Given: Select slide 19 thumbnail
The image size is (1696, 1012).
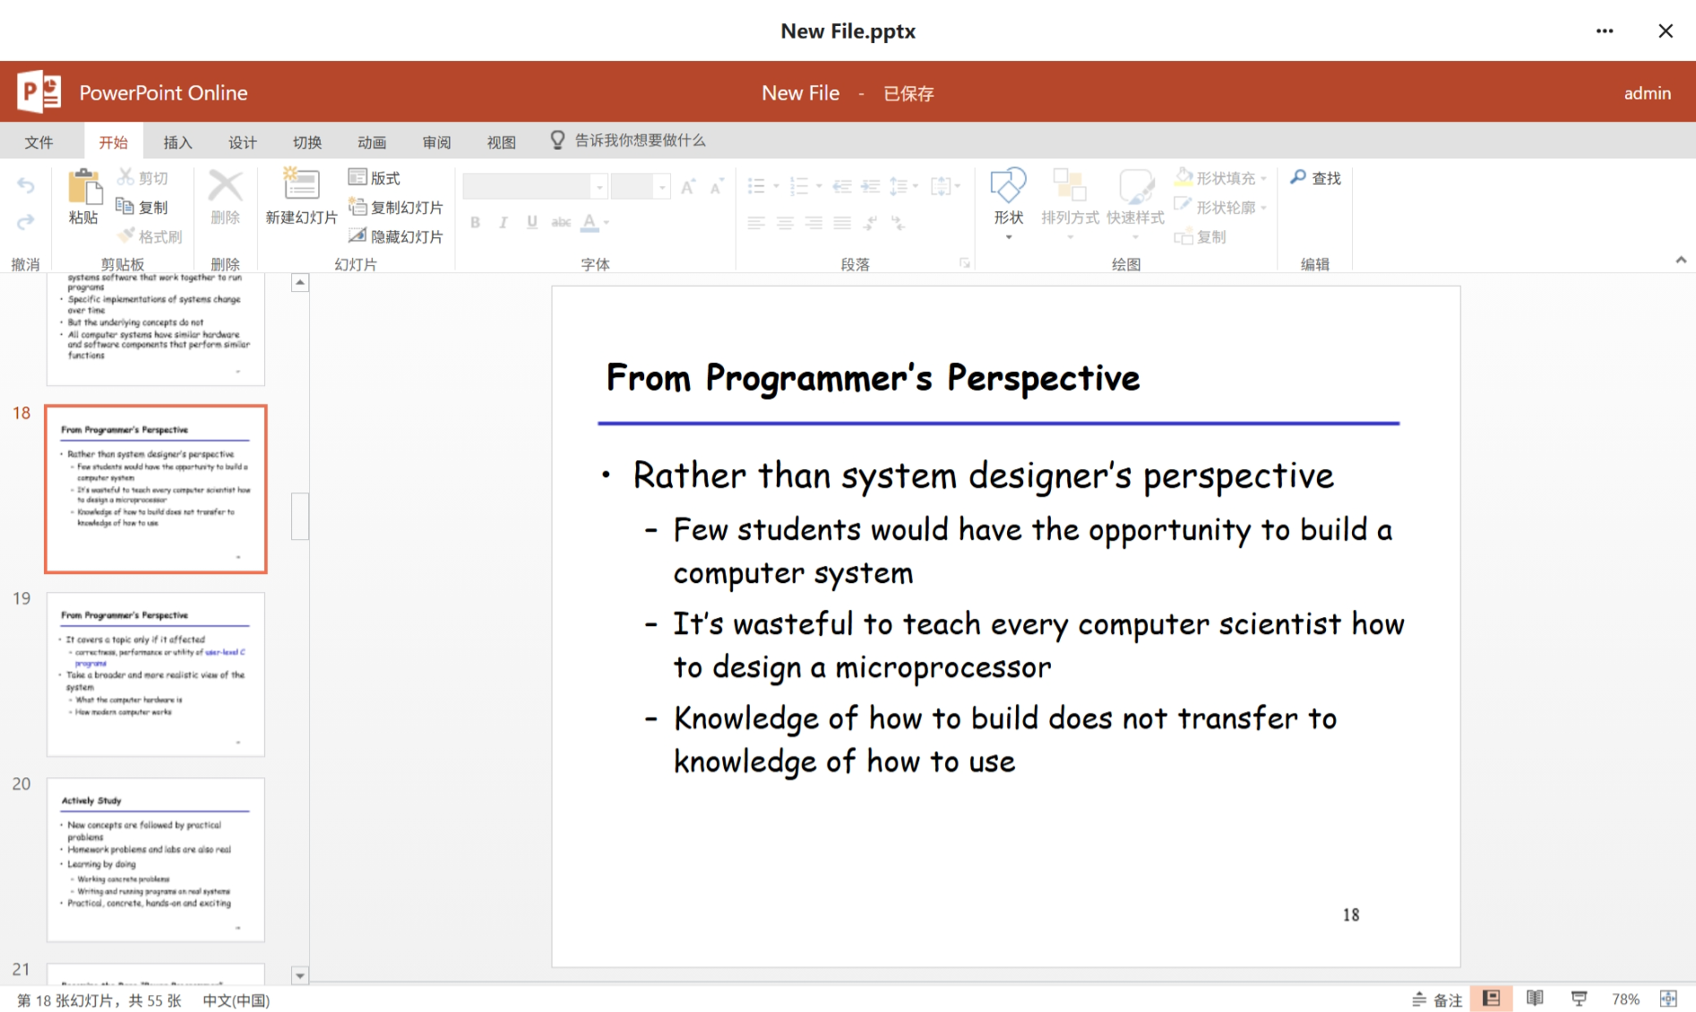Looking at the screenshot, I should (x=156, y=673).
